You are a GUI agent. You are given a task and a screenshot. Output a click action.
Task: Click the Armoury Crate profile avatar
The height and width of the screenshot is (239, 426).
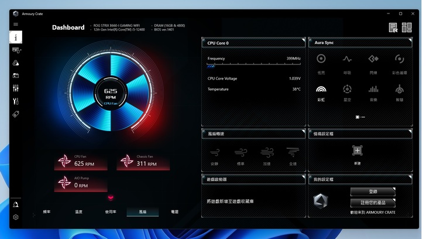click(x=321, y=201)
